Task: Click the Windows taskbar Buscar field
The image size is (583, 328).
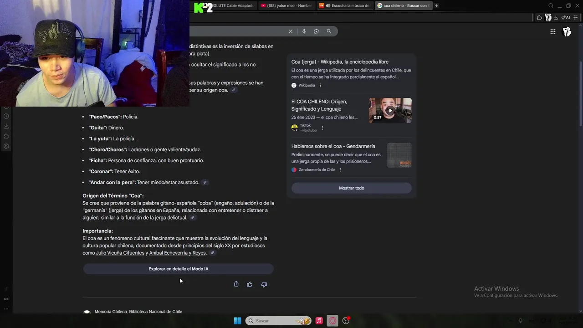Action: tap(278, 321)
